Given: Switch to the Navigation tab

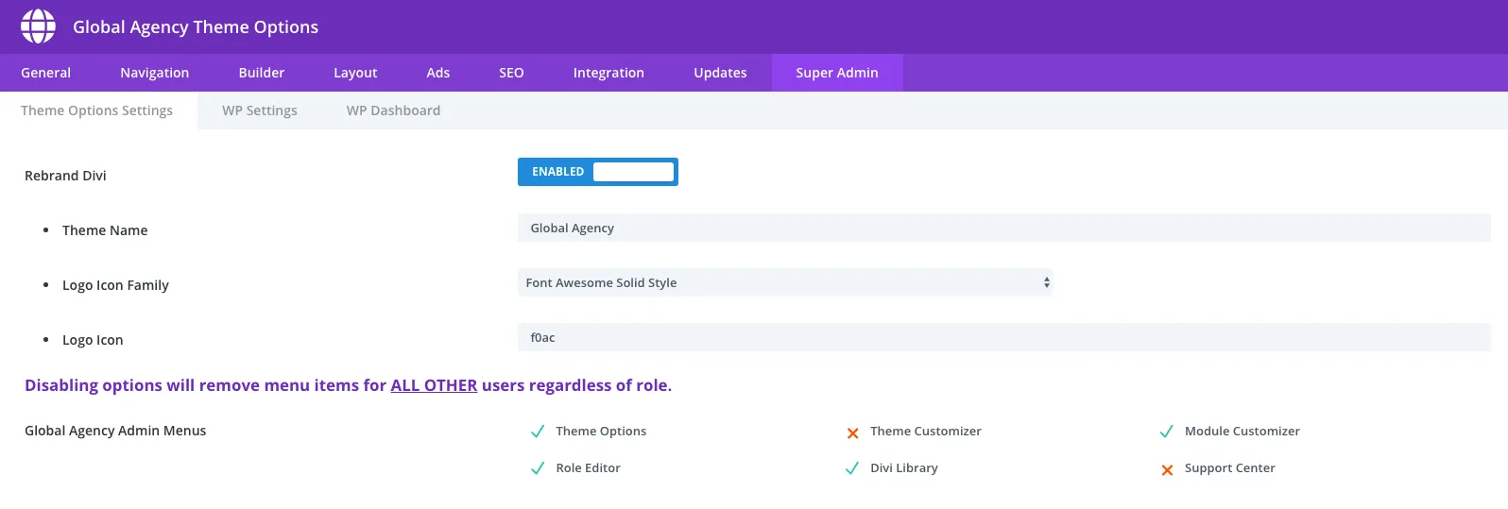Looking at the screenshot, I should tap(154, 73).
